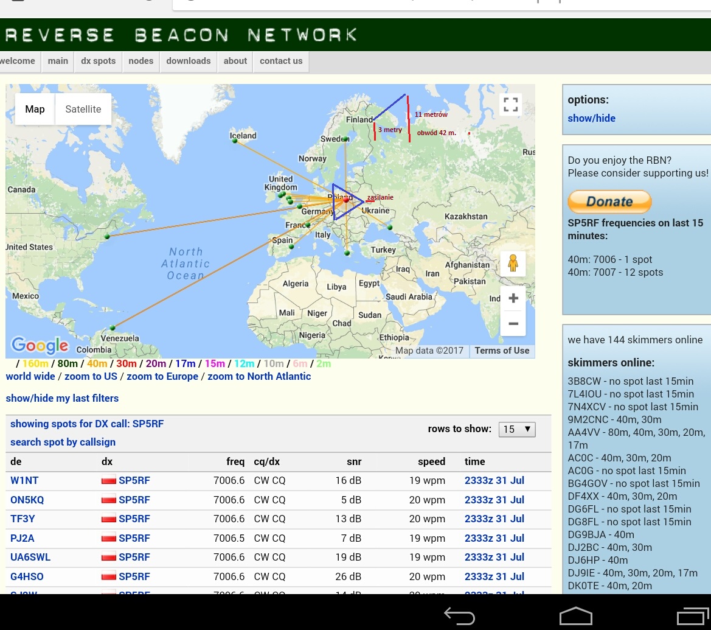Open the dx spots tab
The image size is (711, 630).
[x=98, y=61]
